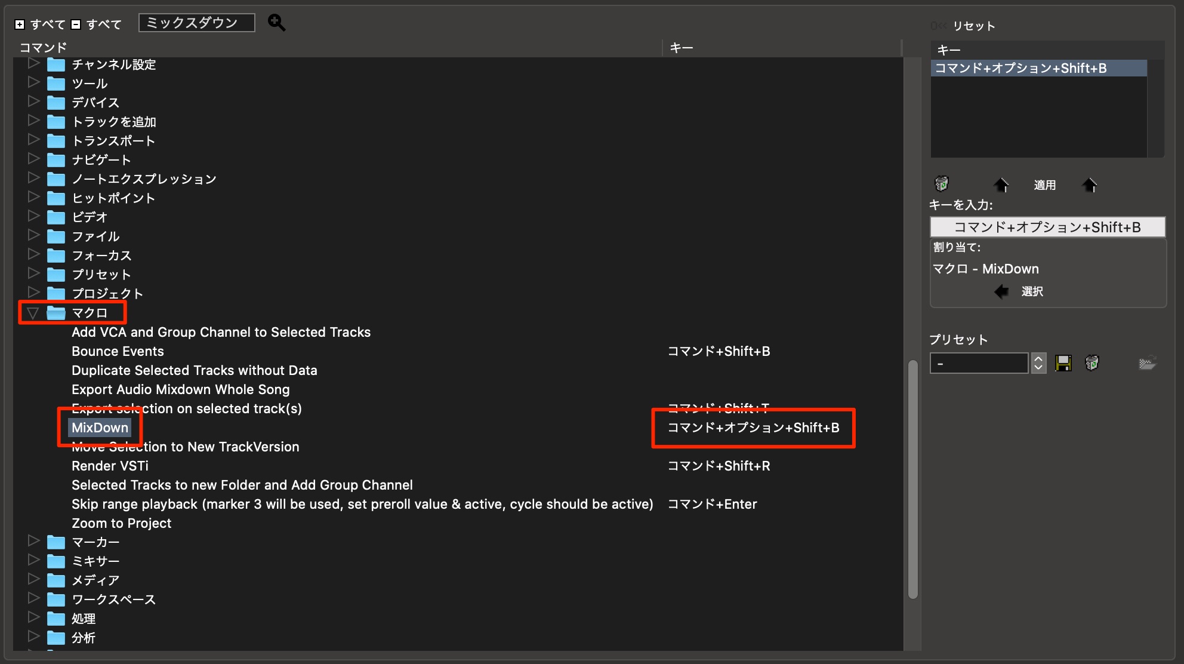Click the ワークスペース folder icon
Screen dimensions: 1184x664
(56, 600)
